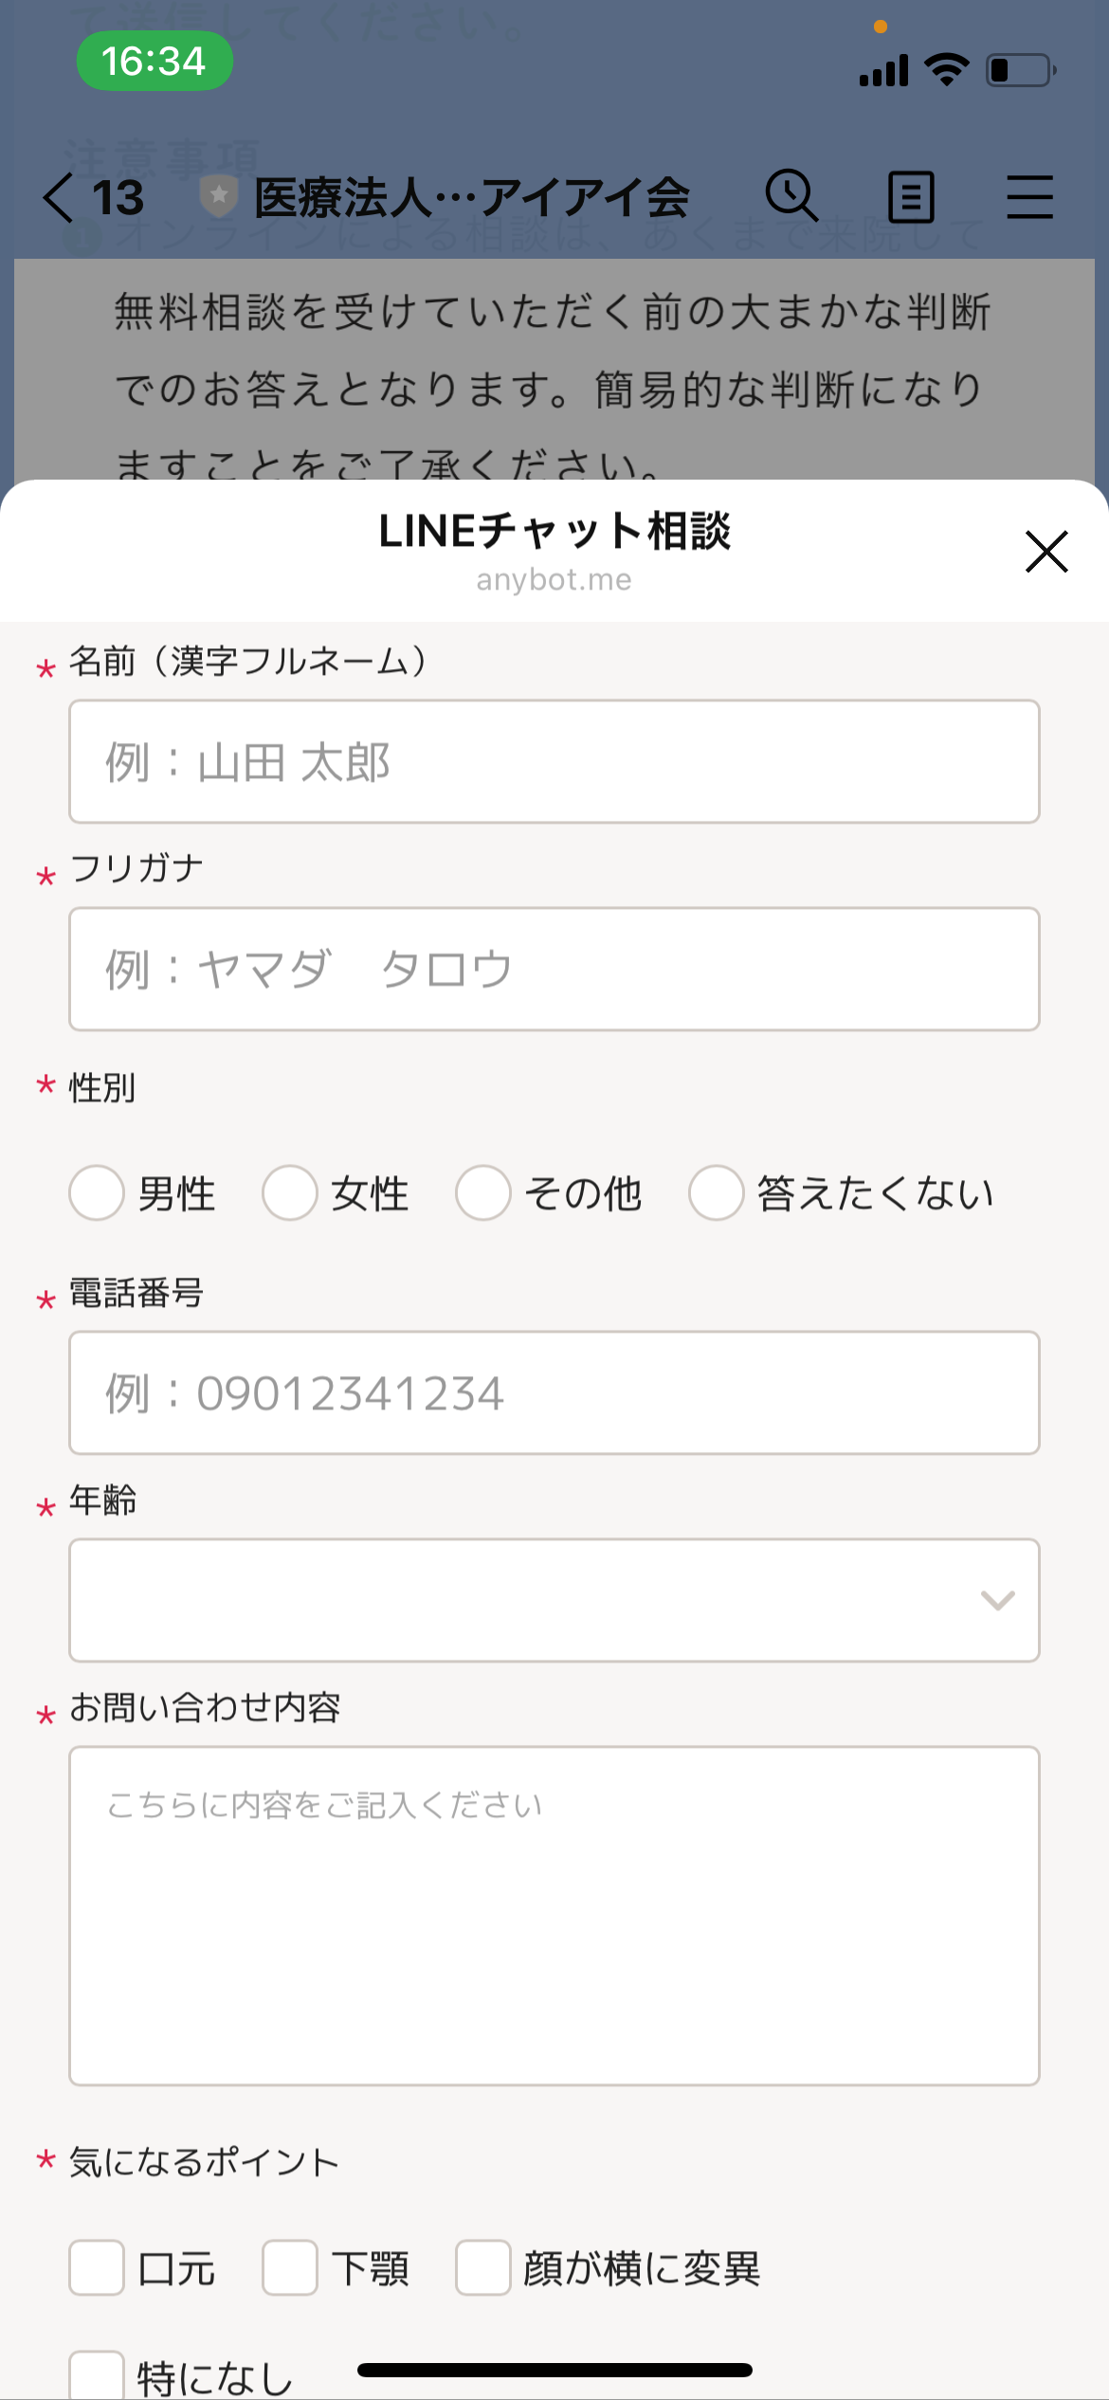Focus the フリガナ input field
This screenshot has width=1109, height=2400.
[x=554, y=970]
